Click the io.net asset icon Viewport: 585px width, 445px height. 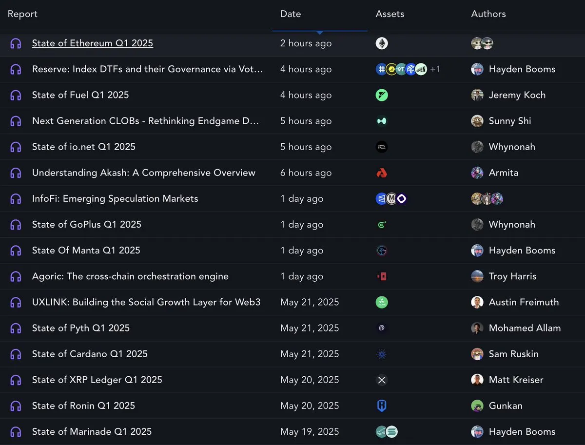click(382, 147)
